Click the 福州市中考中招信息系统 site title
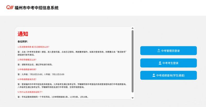Image resolution: width=206 pixels, height=107 pixels. click(37, 8)
